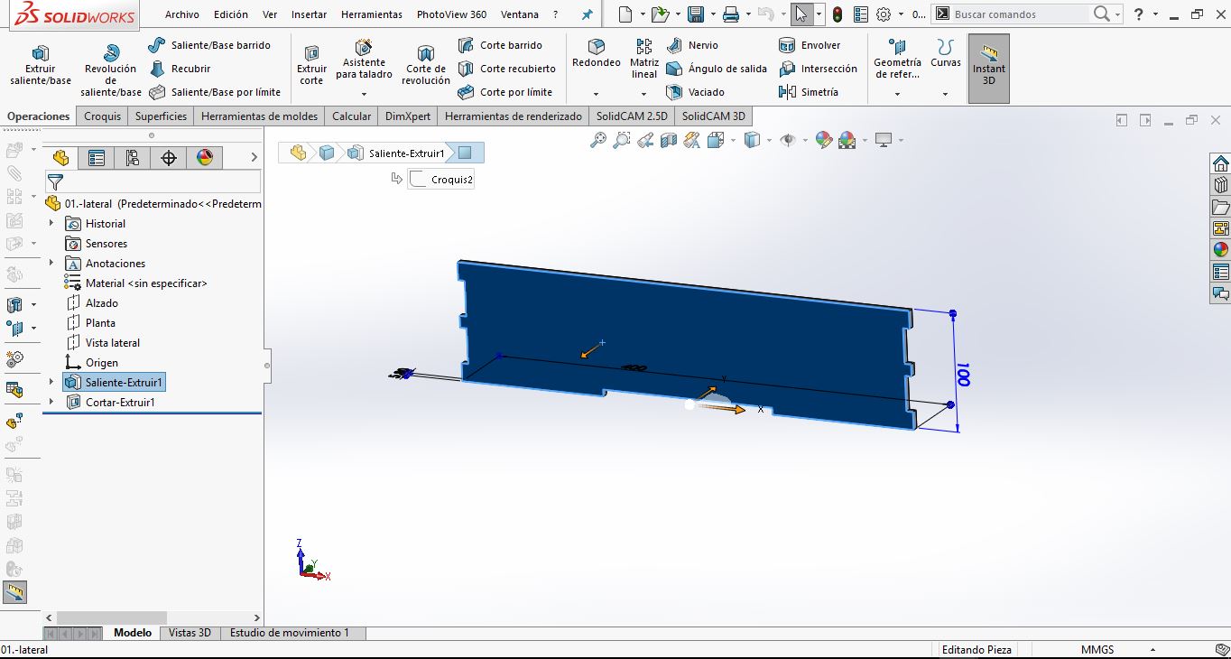
Task: Open FeatureManager design tree tab
Action: coord(60,158)
